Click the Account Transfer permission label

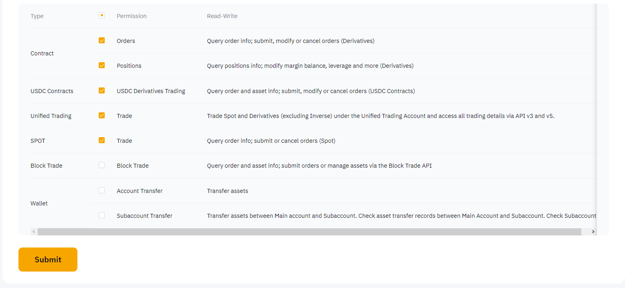(140, 191)
